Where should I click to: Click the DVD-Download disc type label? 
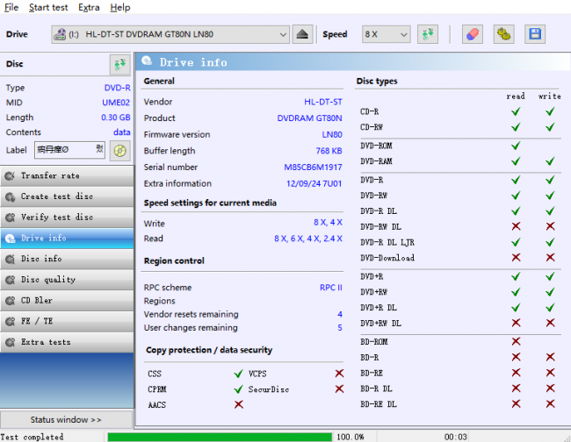(x=387, y=258)
